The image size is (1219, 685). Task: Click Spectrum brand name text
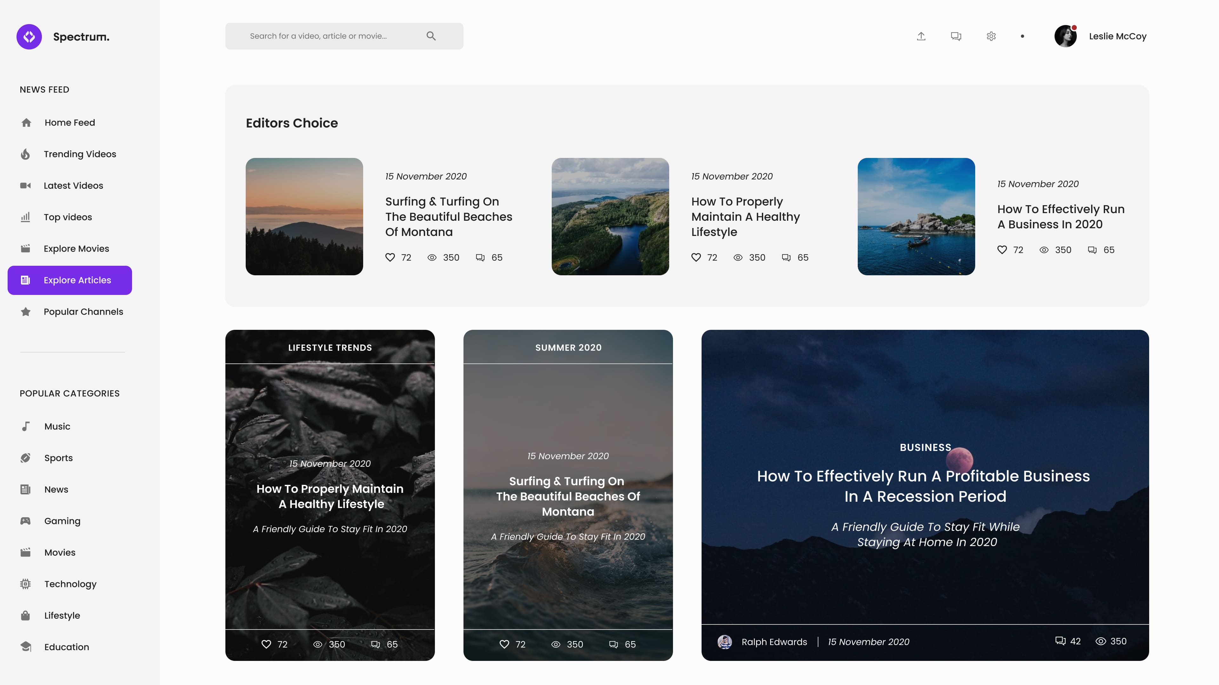click(x=81, y=37)
